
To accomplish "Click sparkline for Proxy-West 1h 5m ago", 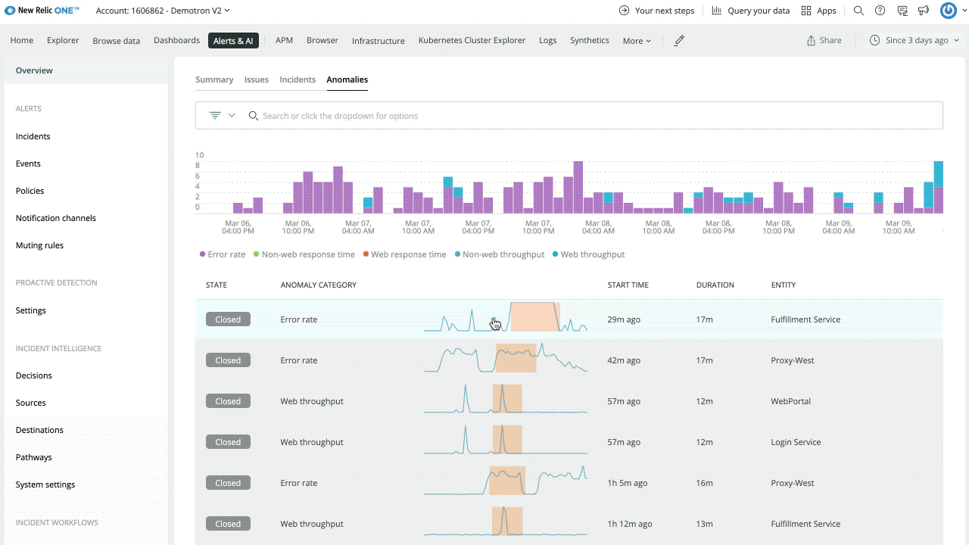I will click(506, 481).
